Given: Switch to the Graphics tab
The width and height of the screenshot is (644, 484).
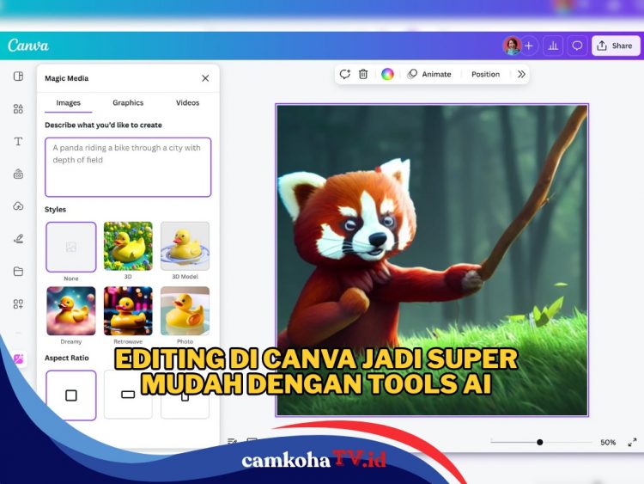Looking at the screenshot, I should pyautogui.click(x=128, y=103).
